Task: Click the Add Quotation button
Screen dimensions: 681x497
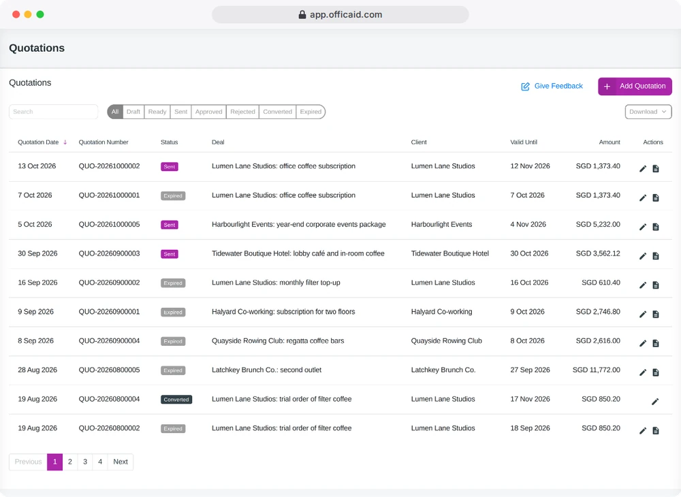Action: point(635,86)
